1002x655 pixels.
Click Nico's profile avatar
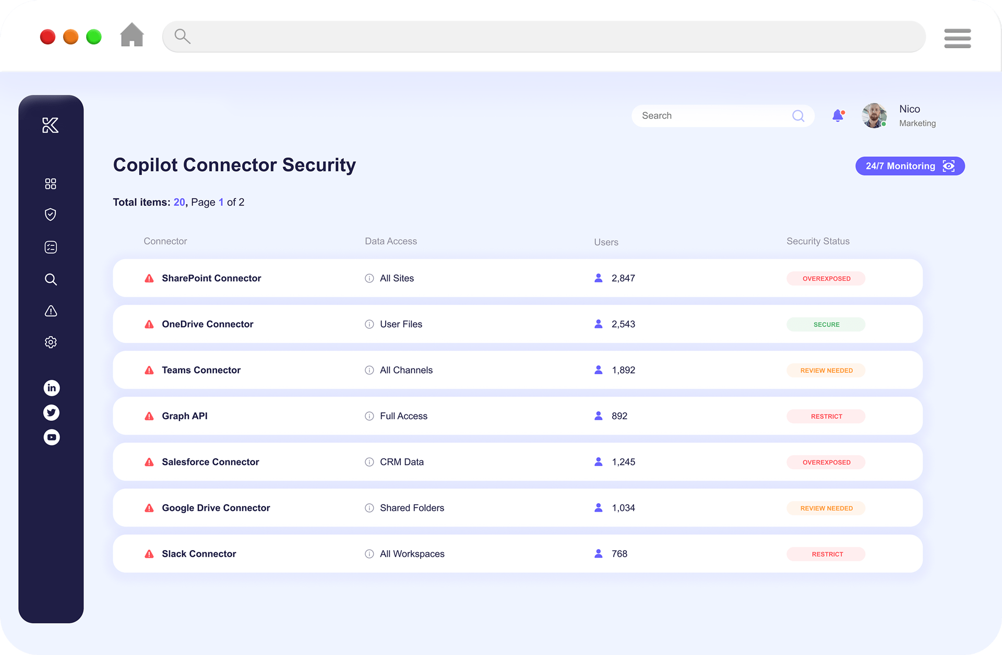coord(875,115)
